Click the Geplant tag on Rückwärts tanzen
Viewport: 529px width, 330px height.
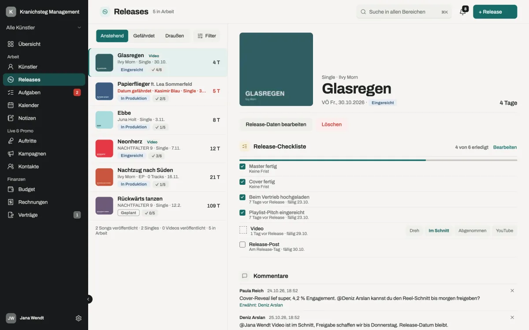point(128,213)
